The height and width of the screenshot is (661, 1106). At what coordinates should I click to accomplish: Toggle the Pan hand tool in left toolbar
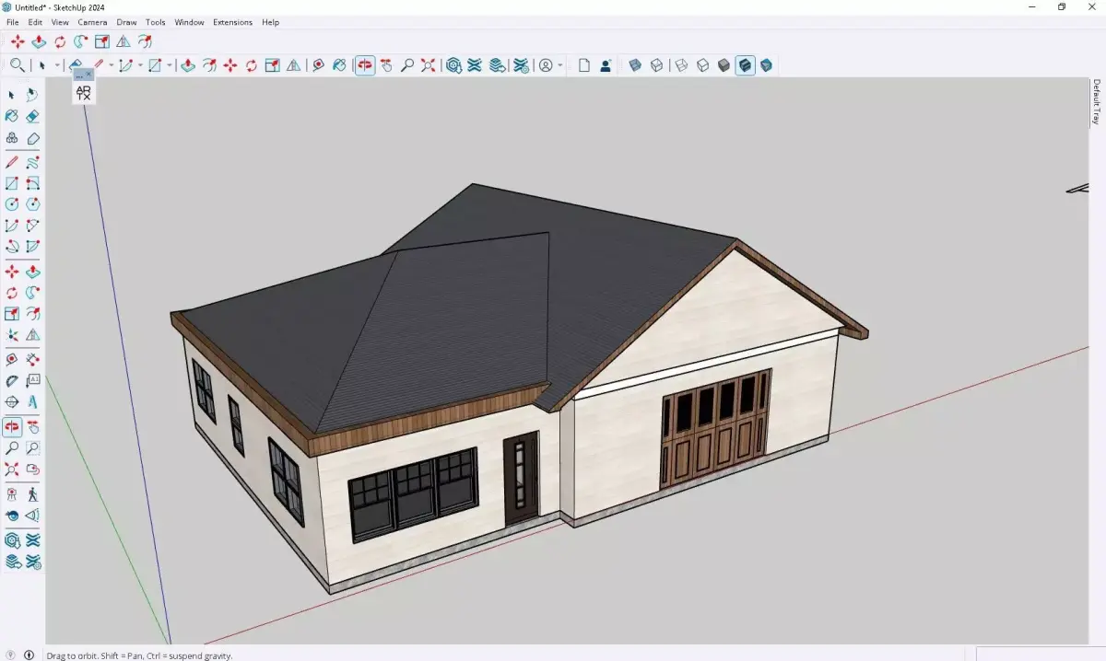click(32, 427)
